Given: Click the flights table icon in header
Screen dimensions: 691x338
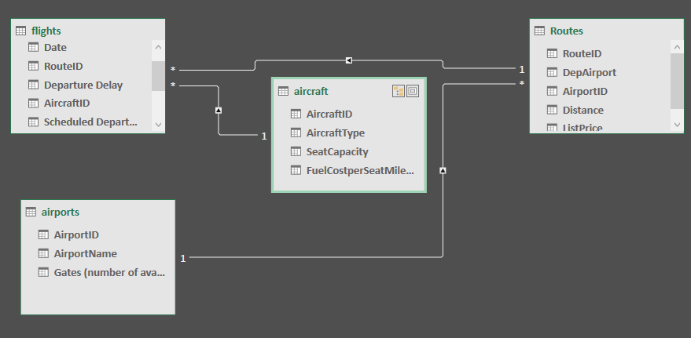Looking at the screenshot, I should pos(21,31).
